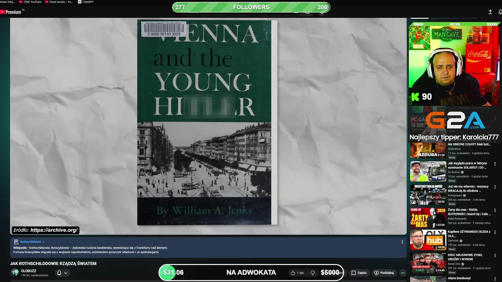This screenshot has width=502, height=282.
Task: Open more actions ellipsis beside Podziękuj
Action: [403, 273]
